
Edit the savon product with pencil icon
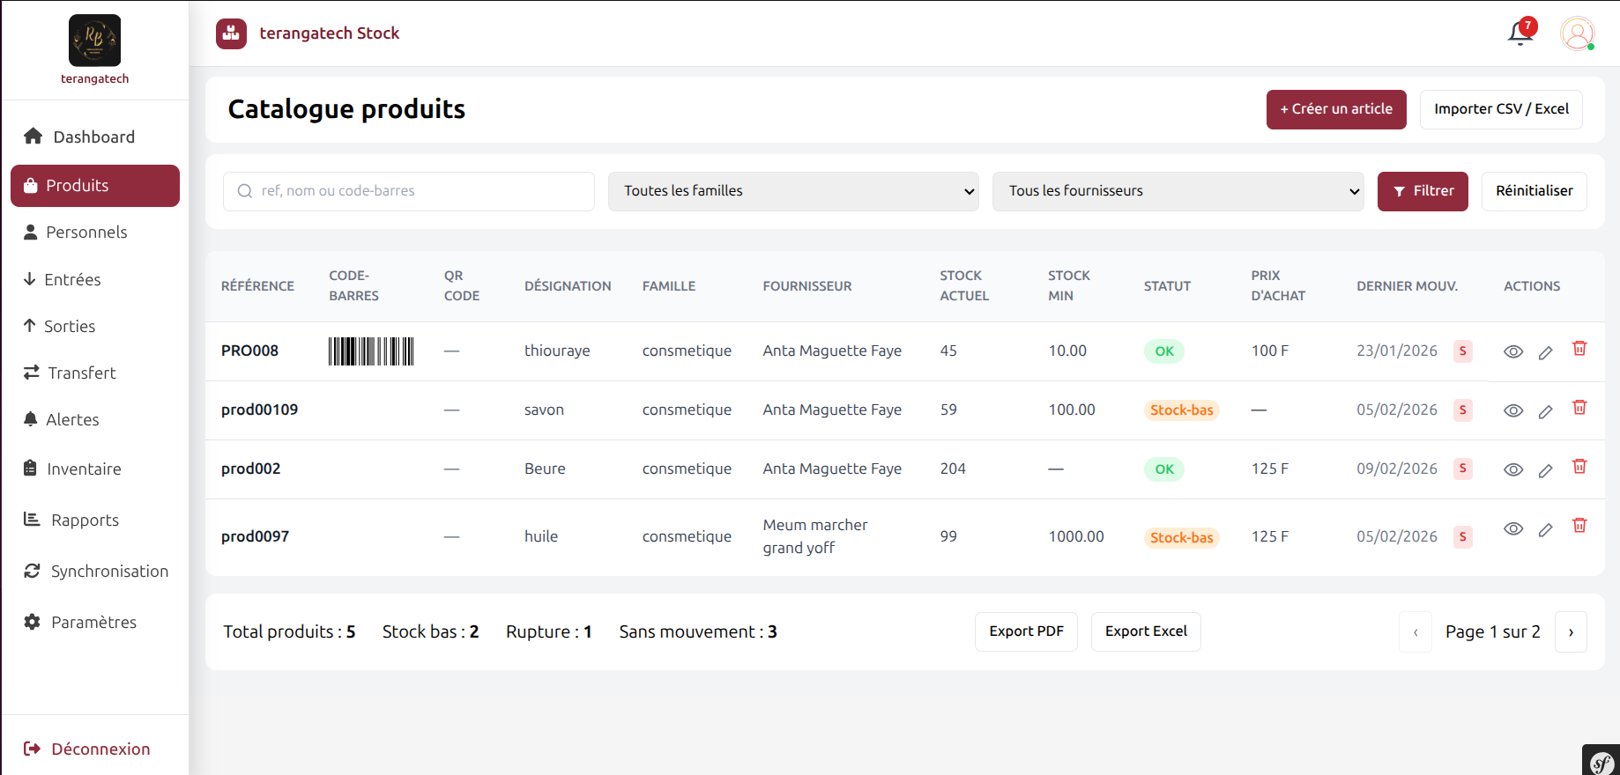point(1545,411)
